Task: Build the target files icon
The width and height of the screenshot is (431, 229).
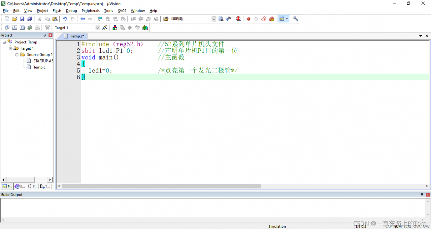Action: pos(14,28)
